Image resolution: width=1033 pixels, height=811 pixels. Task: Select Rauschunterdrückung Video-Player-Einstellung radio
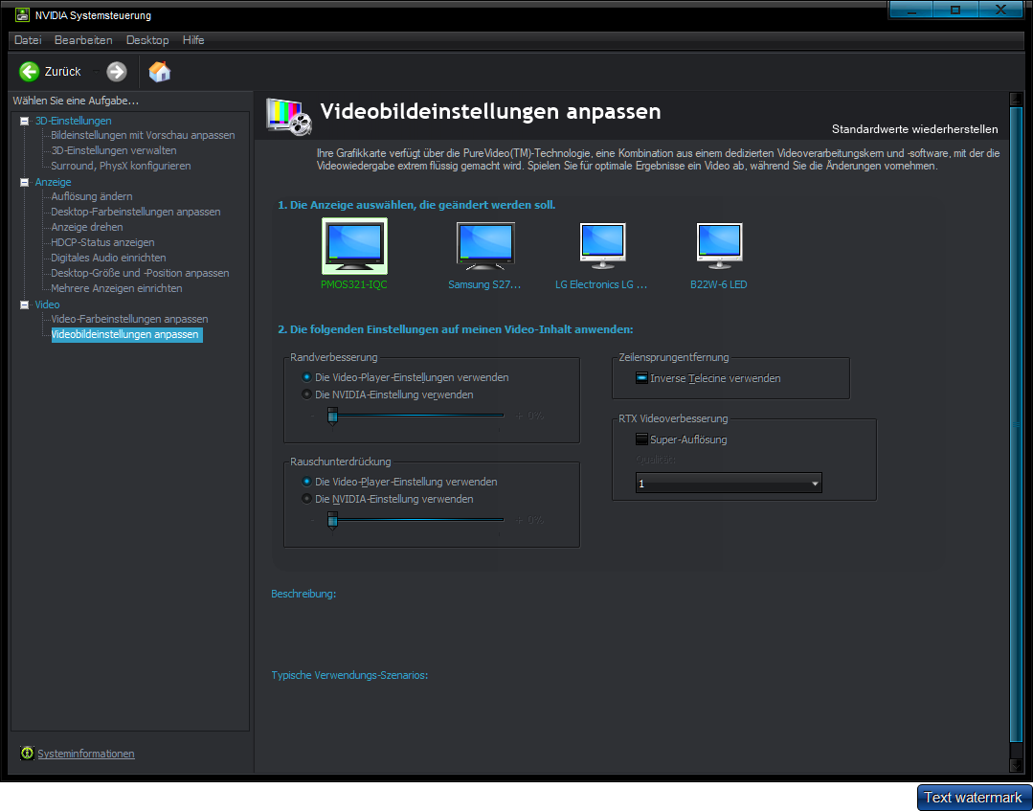pos(306,482)
